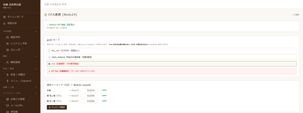Screen dimensions: 303x113
Task: Click the 離 壱ノ庵 roomId field 512035
Action: [x=90, y=96]
